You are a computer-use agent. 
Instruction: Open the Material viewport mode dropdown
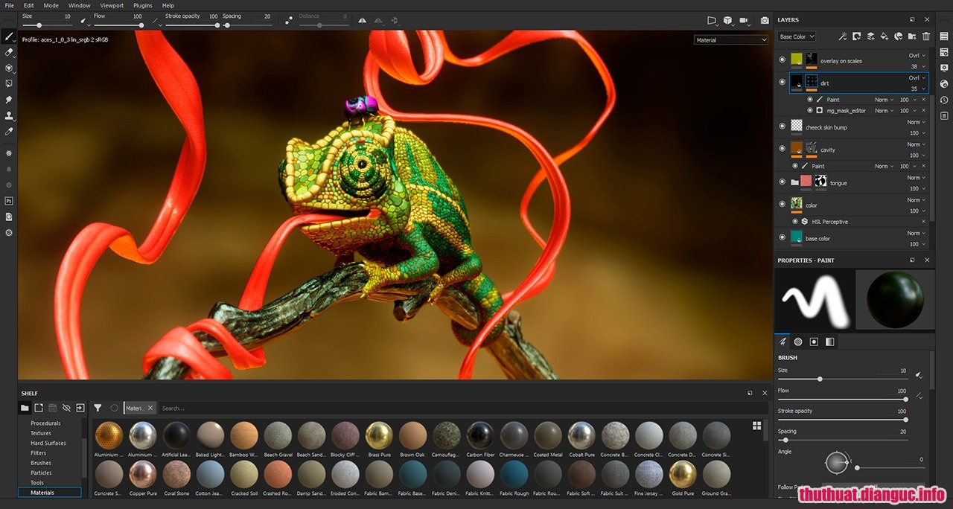pyautogui.click(x=730, y=40)
